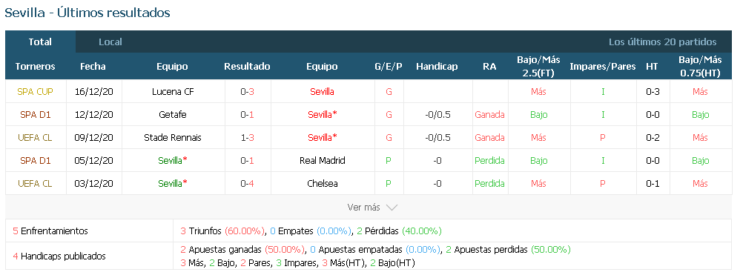The image size is (743, 275).
Task: Switch to the Local tab
Action: coord(110,42)
